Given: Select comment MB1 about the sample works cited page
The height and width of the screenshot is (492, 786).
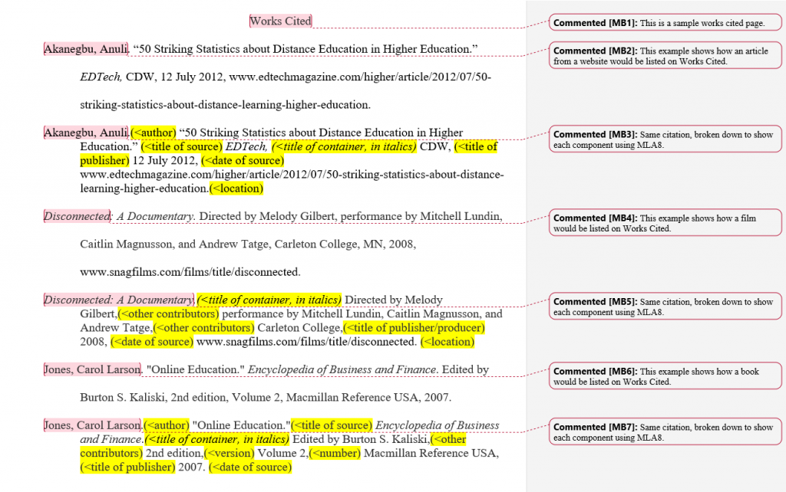Looking at the screenshot, I should [665, 22].
